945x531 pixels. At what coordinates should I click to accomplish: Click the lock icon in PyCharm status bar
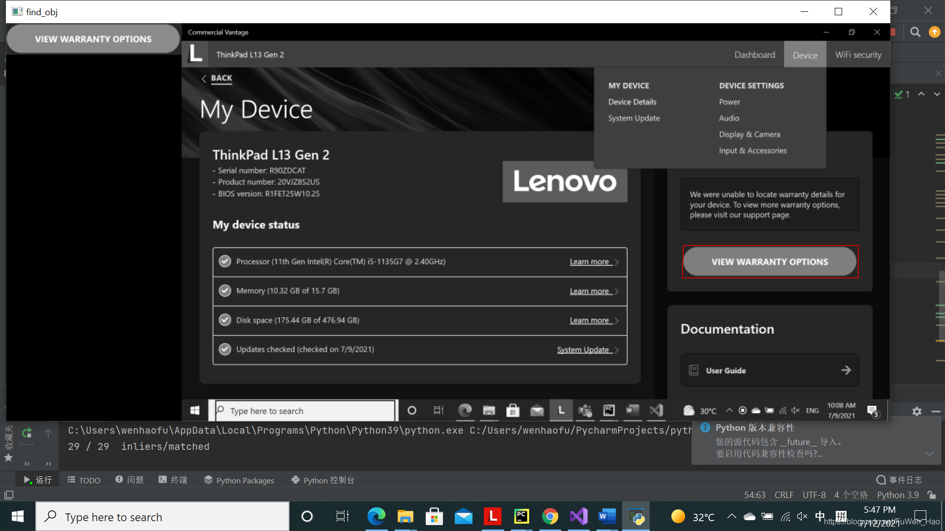point(931,495)
